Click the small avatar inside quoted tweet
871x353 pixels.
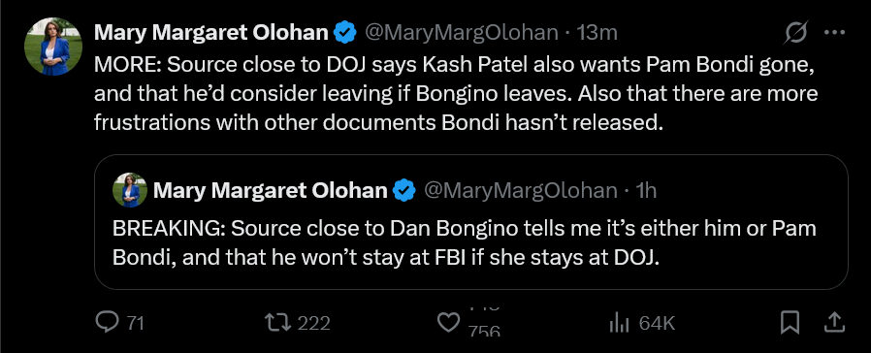130,190
